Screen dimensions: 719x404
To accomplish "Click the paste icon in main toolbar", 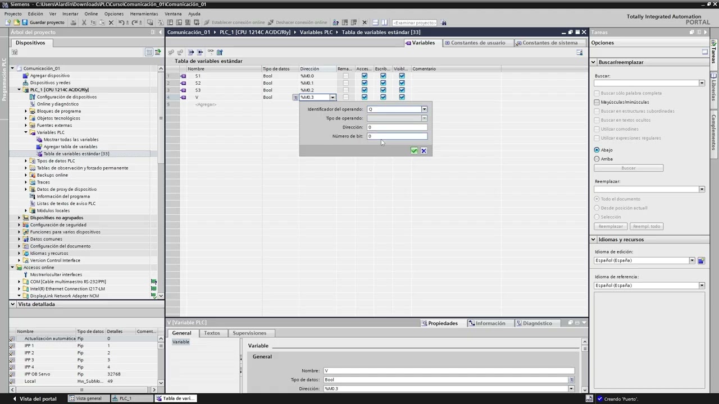I will 102,22.
